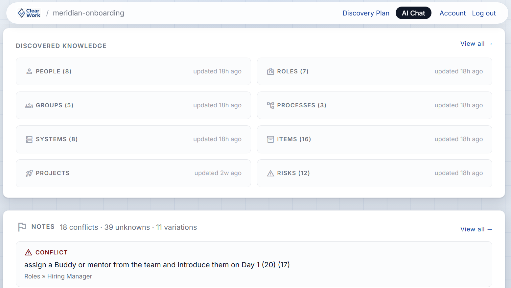This screenshot has width=511, height=288.
Task: Open the ITEMS (16) card
Action: point(374,139)
